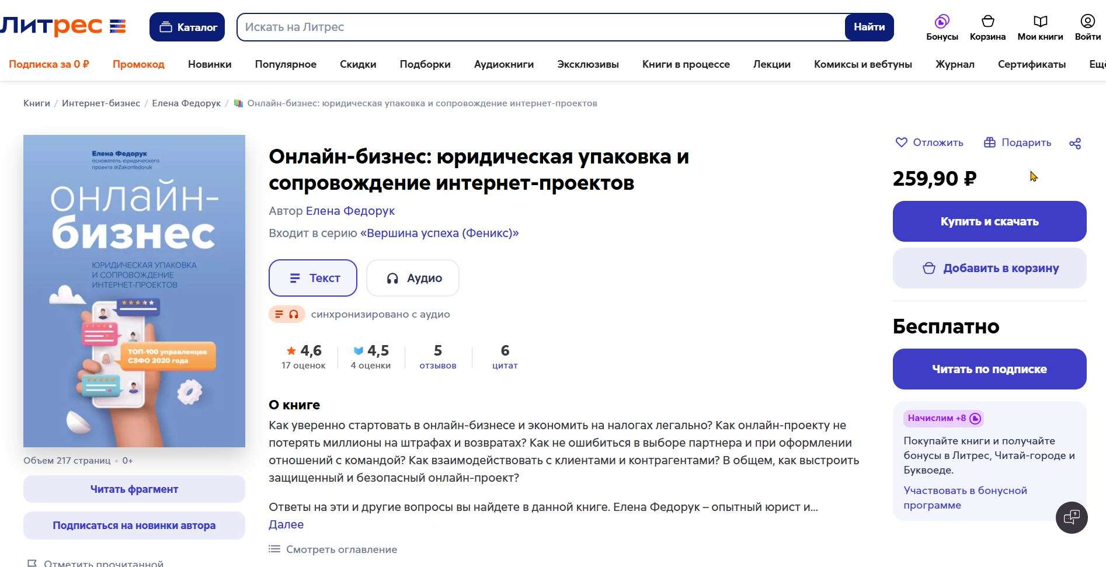This screenshot has height=567, width=1106.
Task: Switch to the Аудио format option
Action: point(413,278)
